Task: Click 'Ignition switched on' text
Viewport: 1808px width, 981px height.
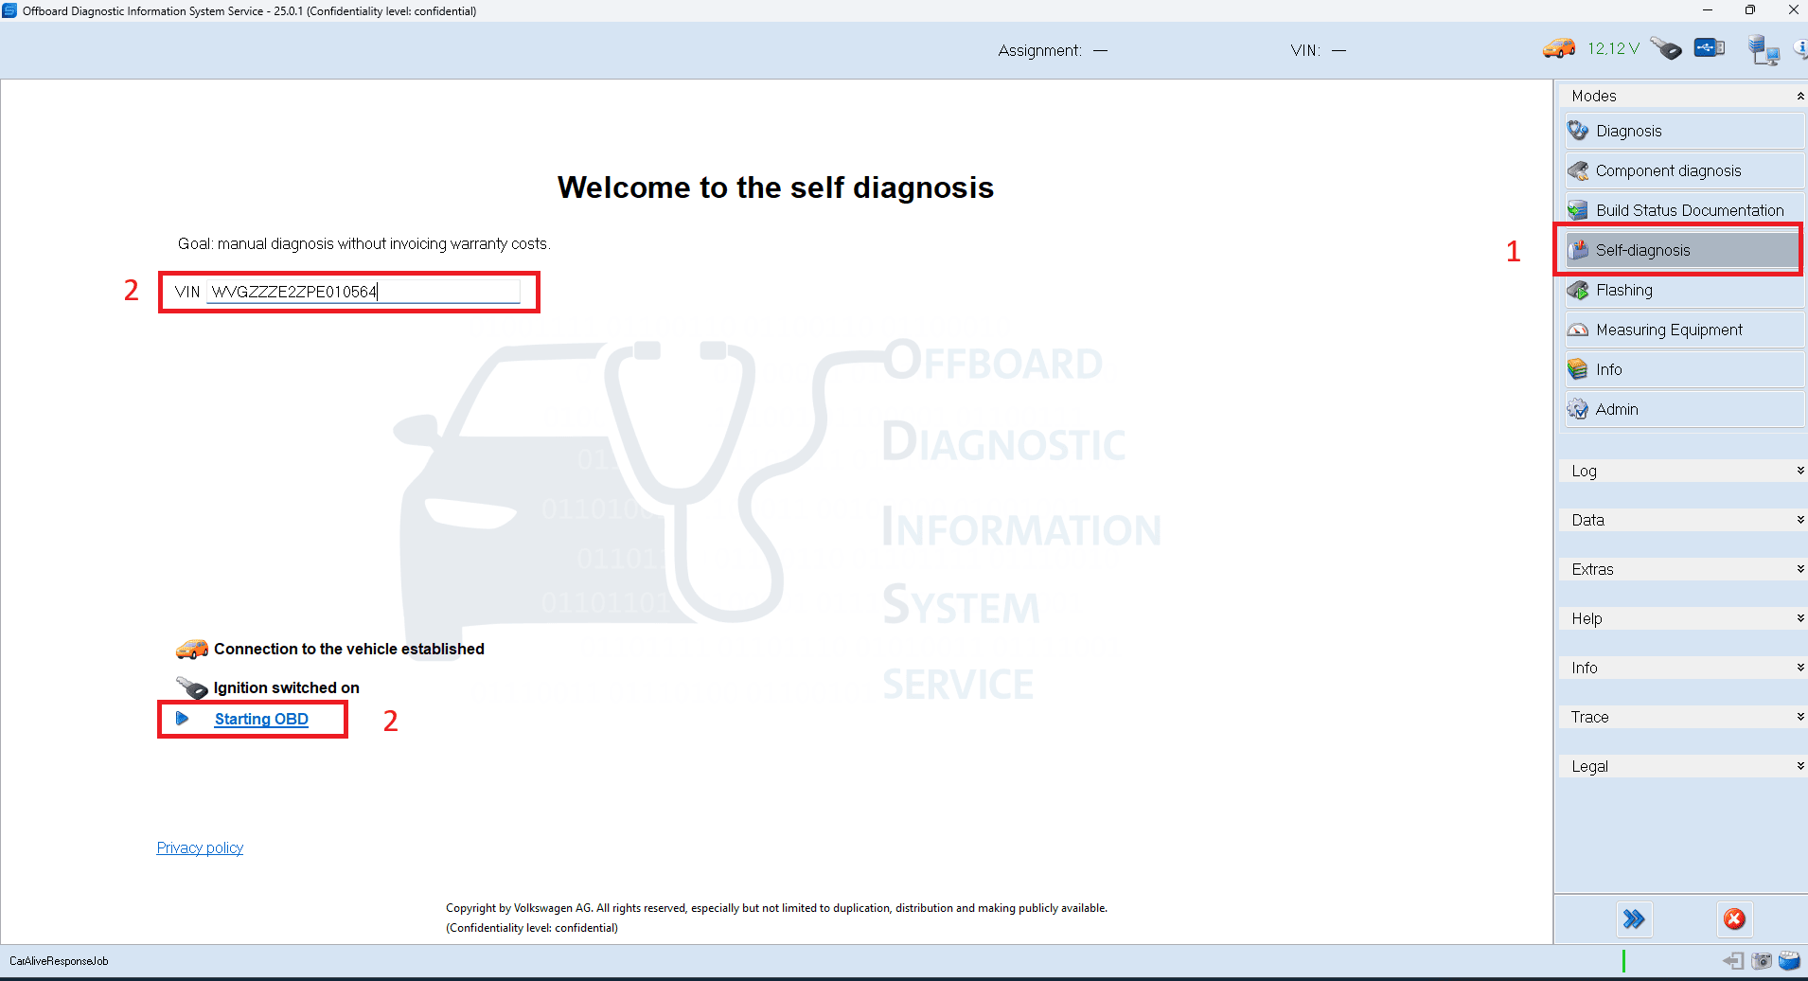Action: (x=287, y=687)
